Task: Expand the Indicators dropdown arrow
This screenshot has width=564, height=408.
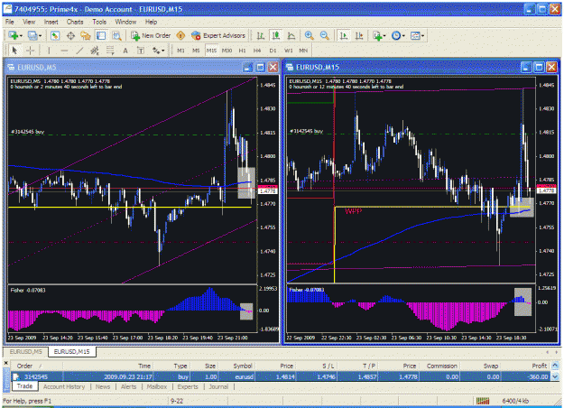Action: coord(384,36)
